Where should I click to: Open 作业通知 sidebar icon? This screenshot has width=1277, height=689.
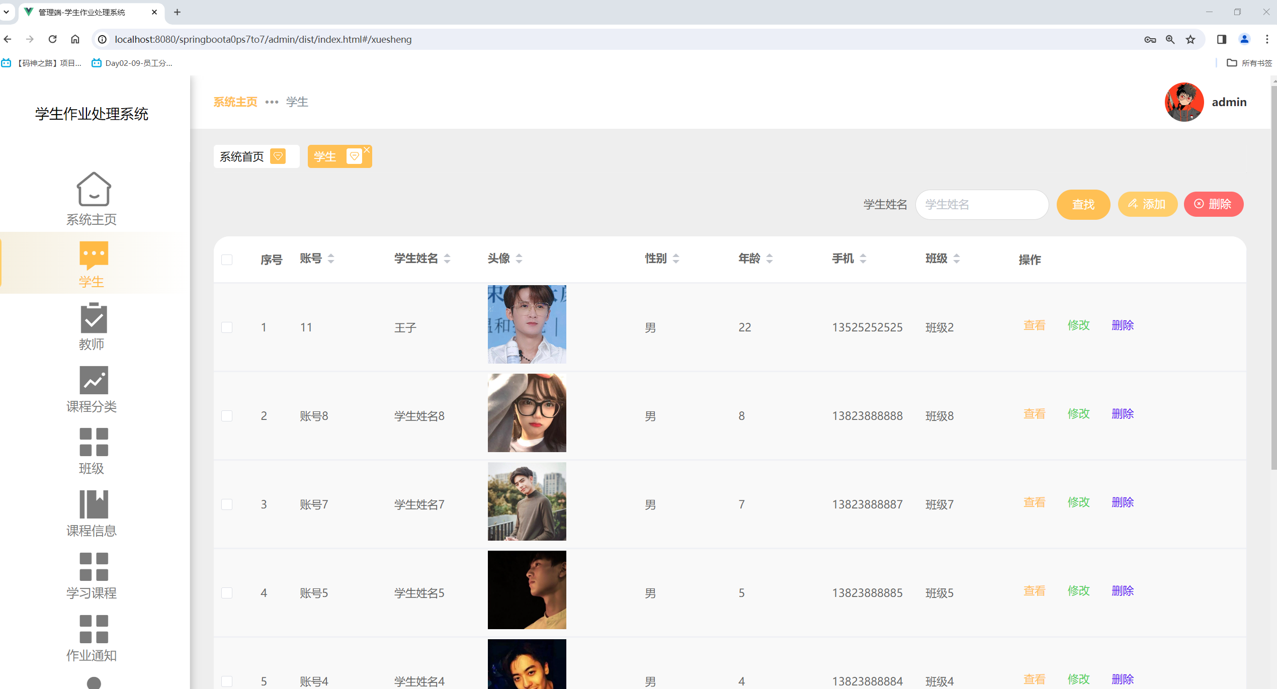click(94, 629)
